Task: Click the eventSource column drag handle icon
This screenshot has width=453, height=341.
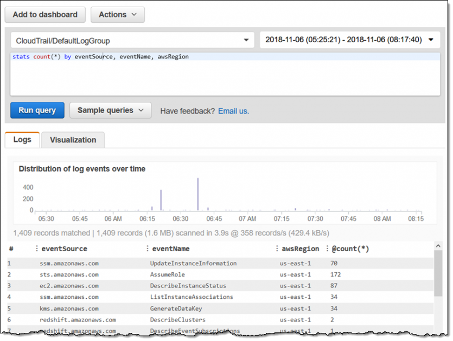Action: click(37, 248)
